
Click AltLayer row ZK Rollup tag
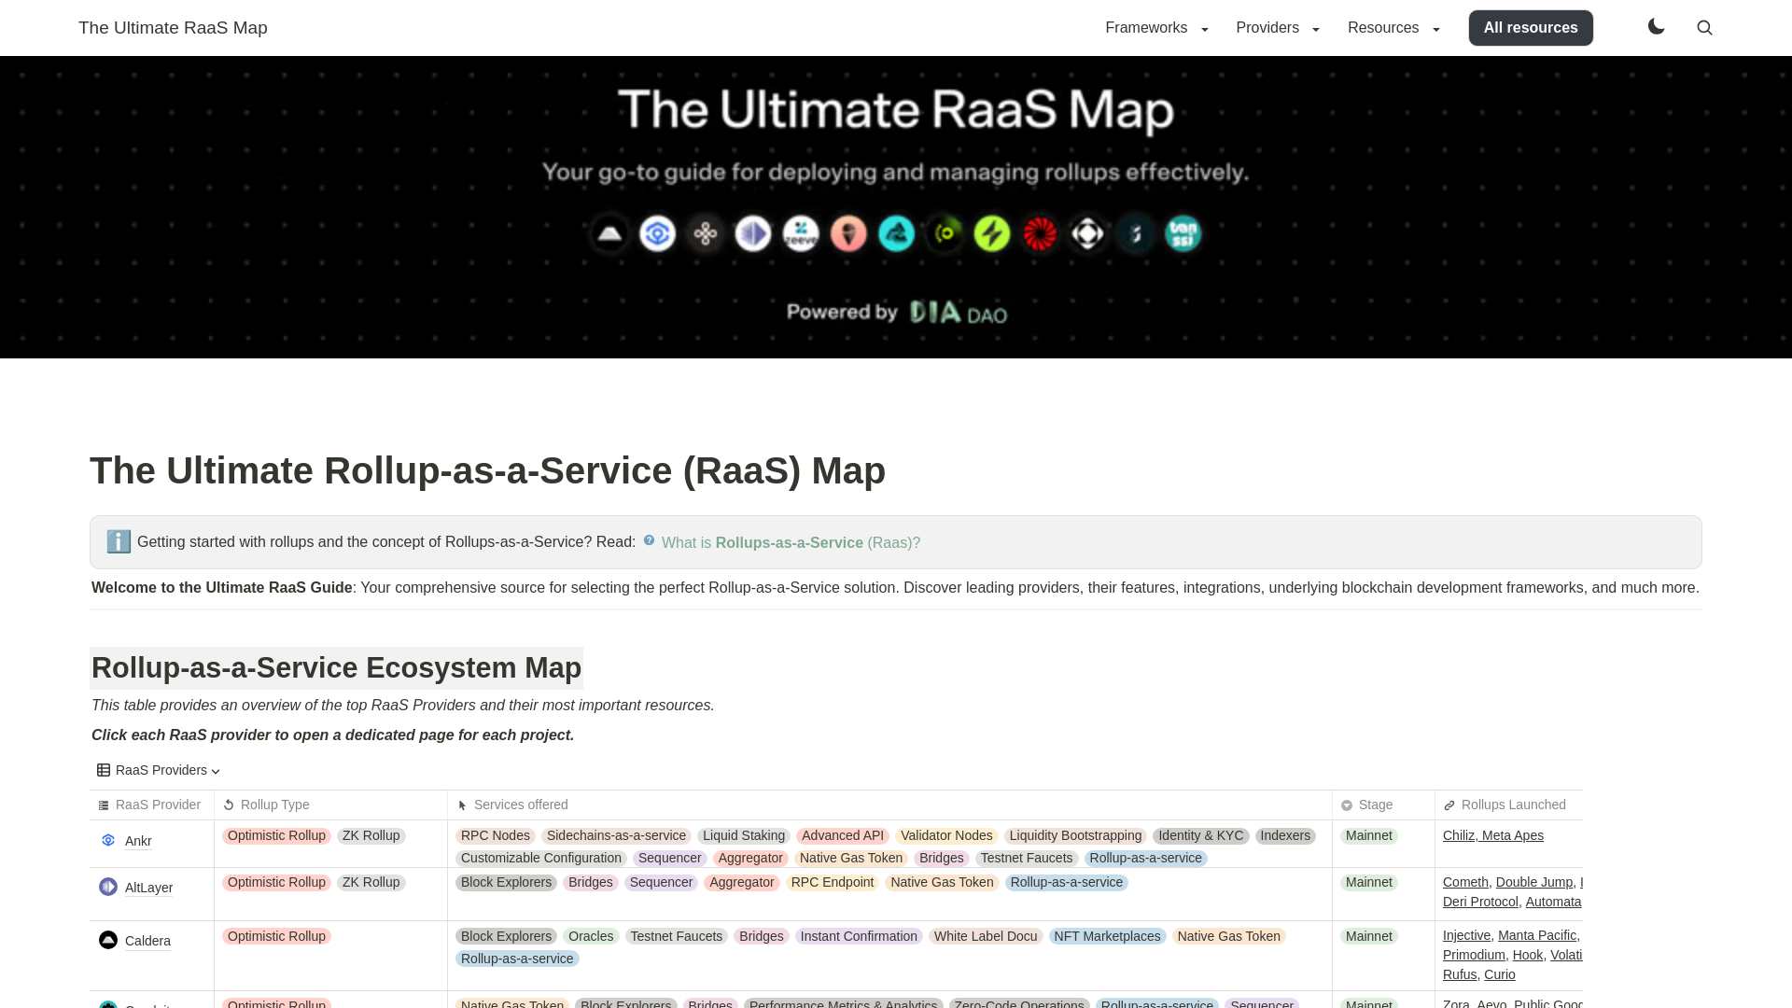[371, 882]
